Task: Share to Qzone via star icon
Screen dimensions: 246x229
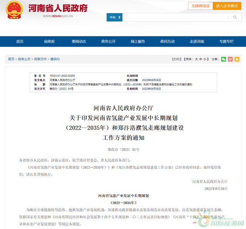Action: (x=237, y=59)
